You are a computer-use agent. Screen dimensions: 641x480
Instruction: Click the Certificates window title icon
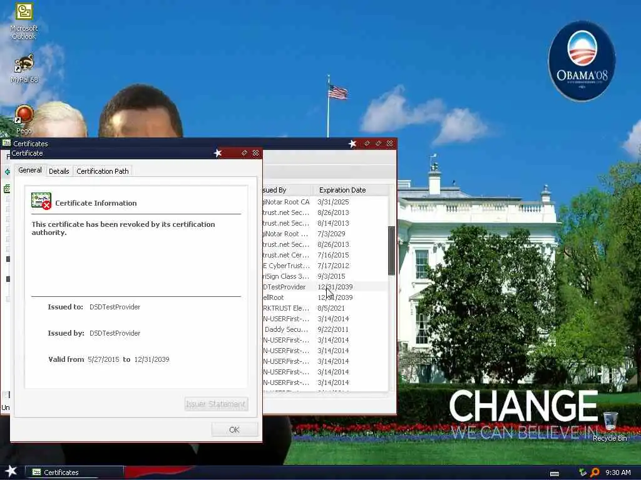pos(6,143)
